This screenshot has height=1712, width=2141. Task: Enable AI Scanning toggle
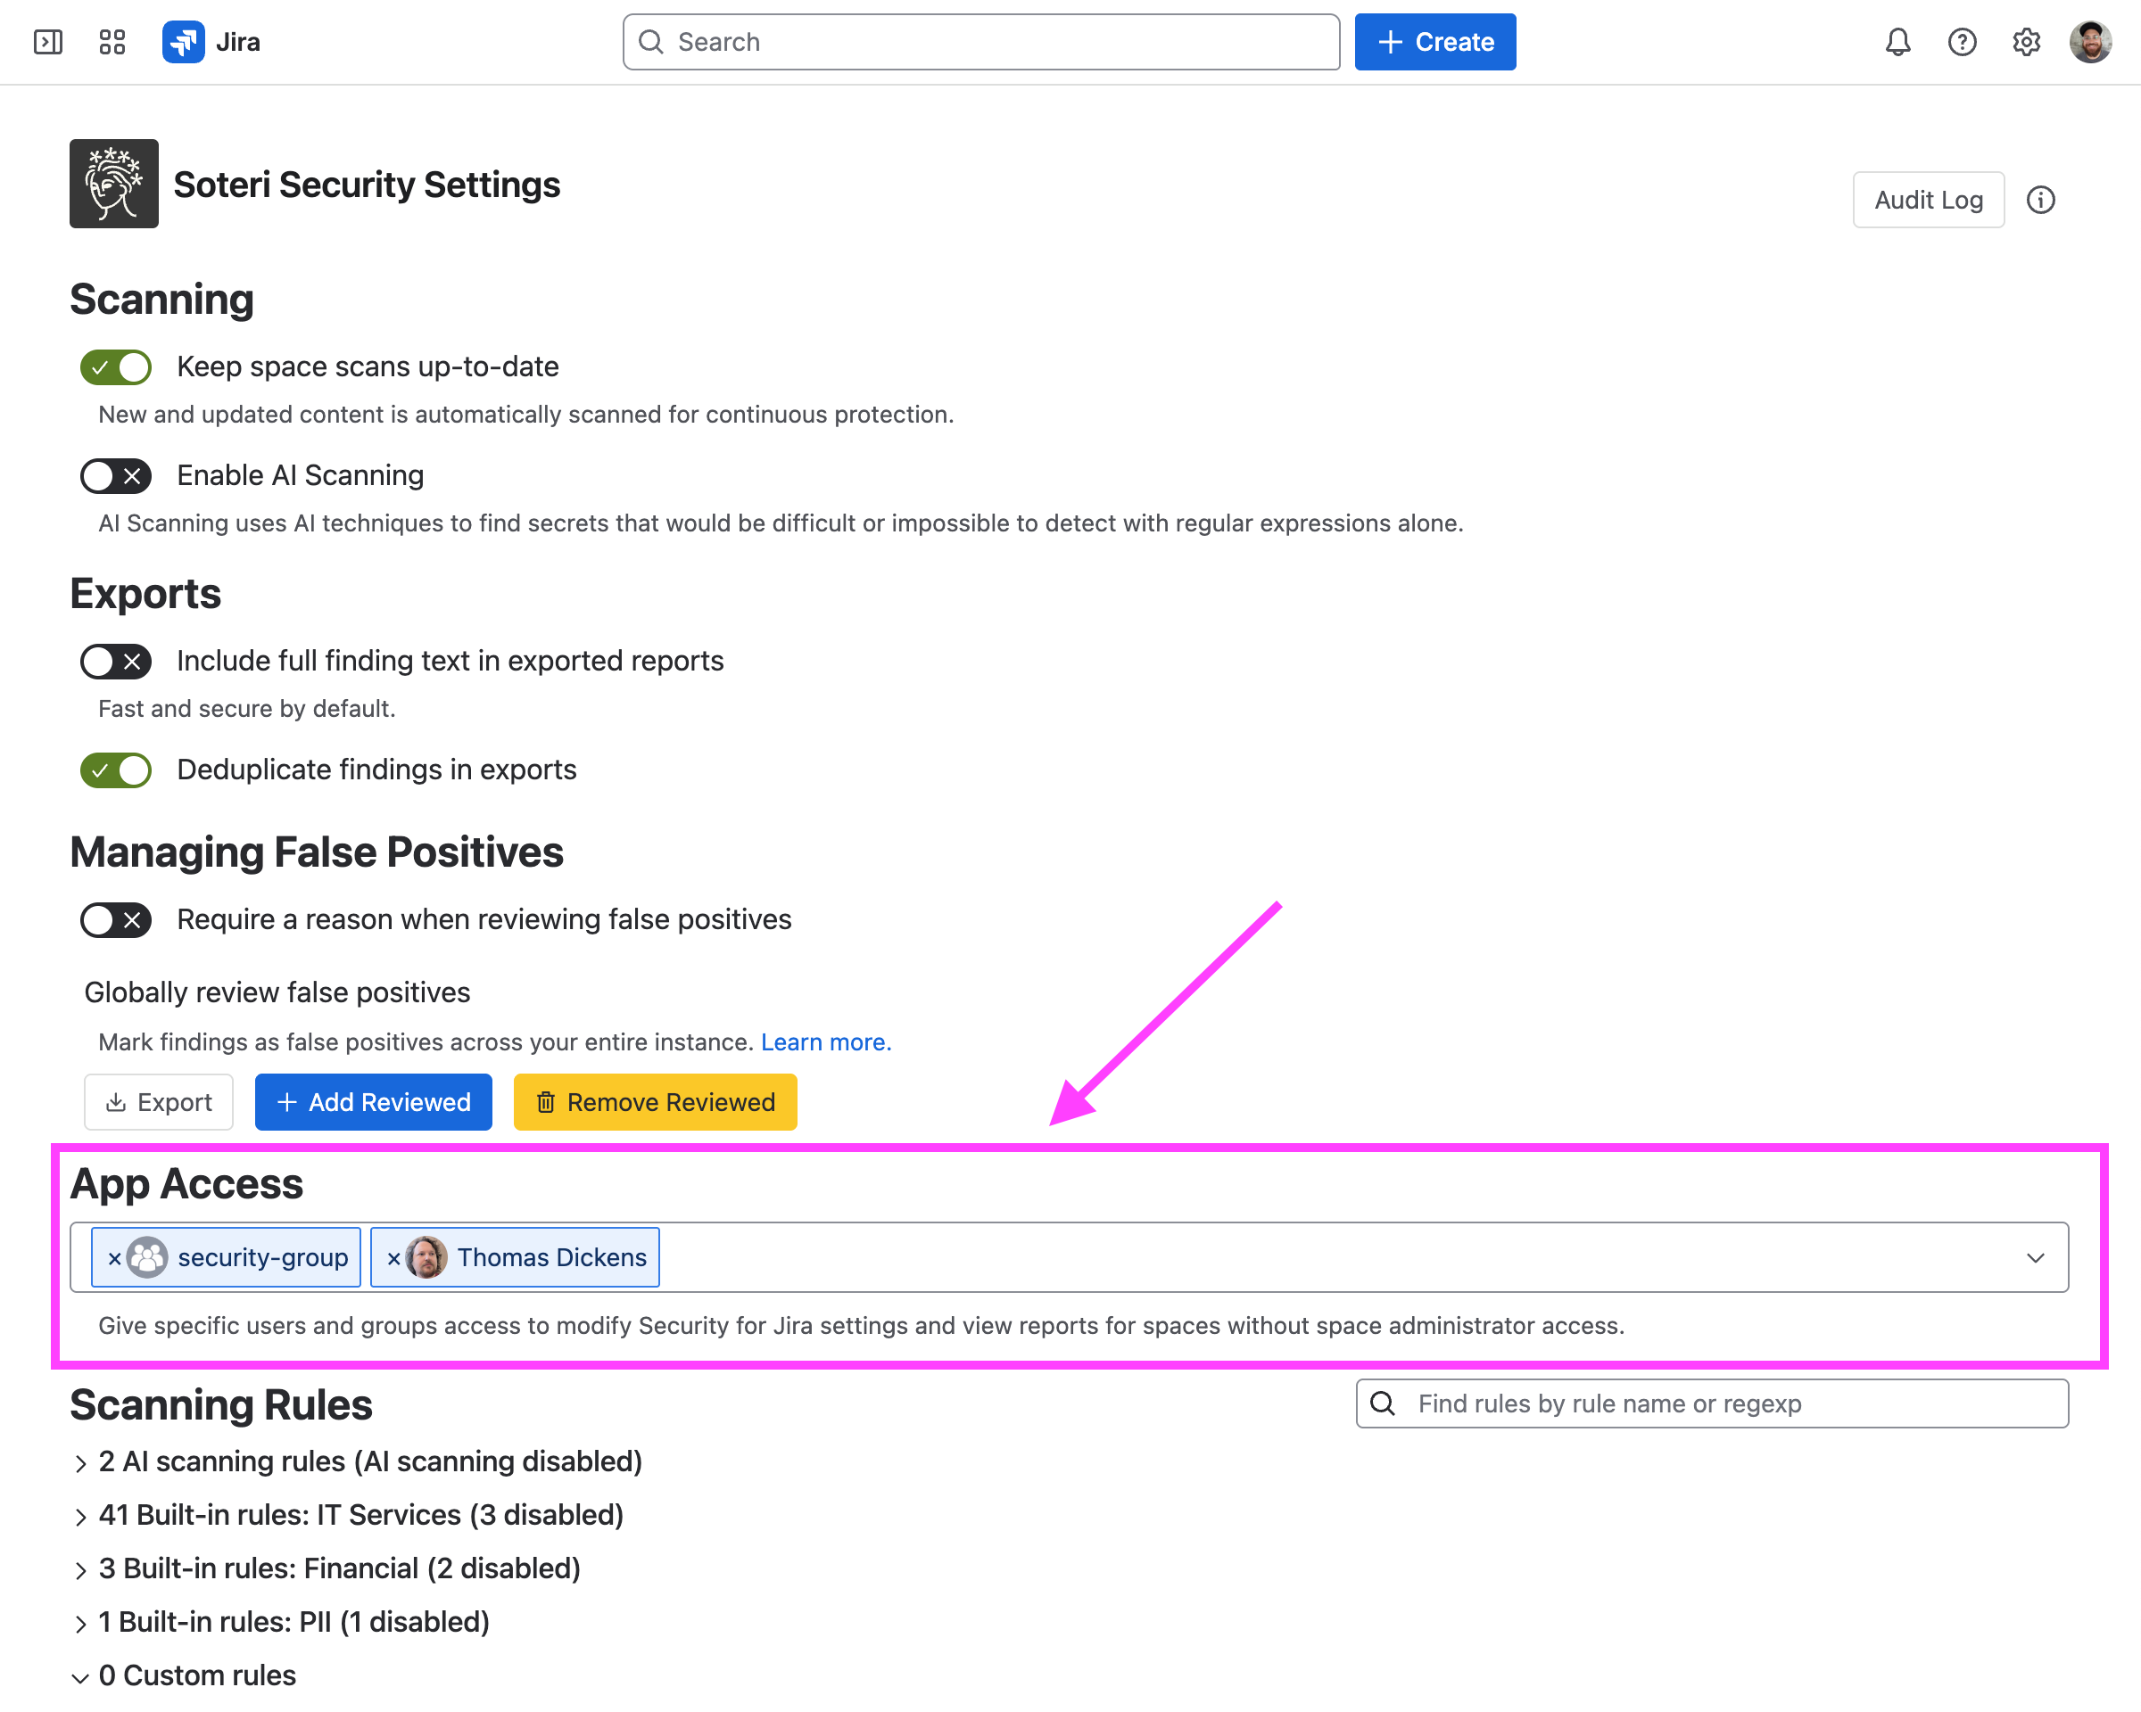tap(116, 476)
